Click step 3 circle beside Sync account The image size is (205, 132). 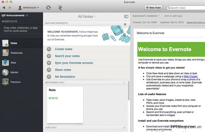[49, 63]
